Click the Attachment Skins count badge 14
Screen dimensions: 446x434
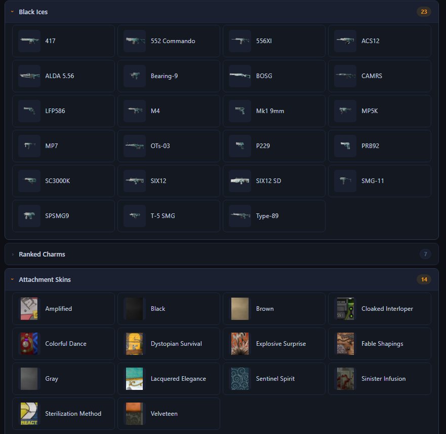(424, 279)
